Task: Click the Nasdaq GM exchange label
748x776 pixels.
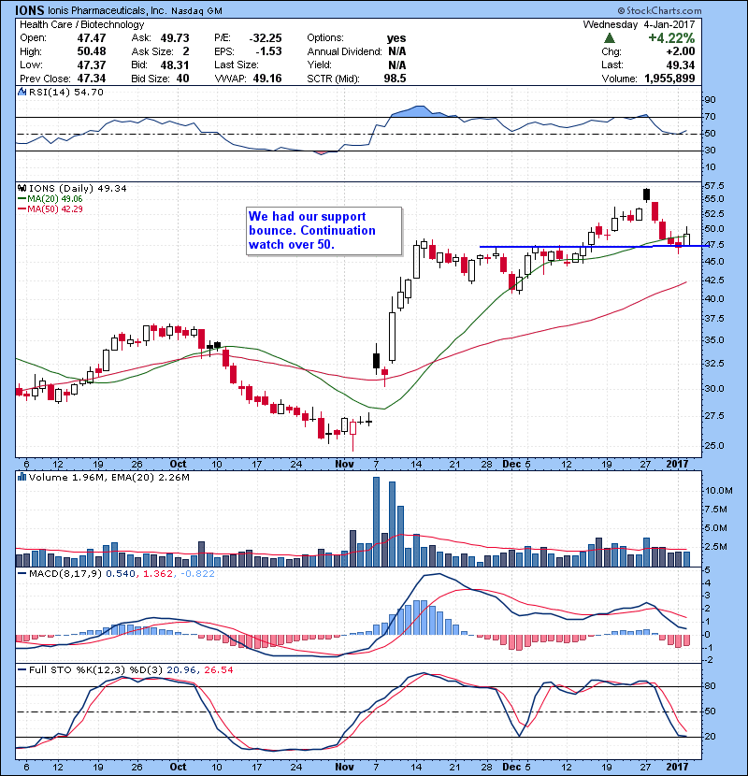Action: click(x=196, y=11)
